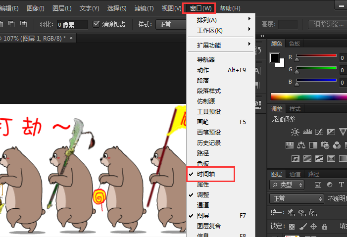Switch to 色板 swatches tab

pyautogui.click(x=295, y=44)
